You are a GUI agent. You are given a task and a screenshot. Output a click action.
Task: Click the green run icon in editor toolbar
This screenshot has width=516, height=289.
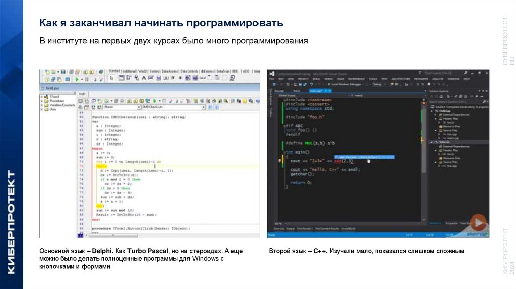155,101
